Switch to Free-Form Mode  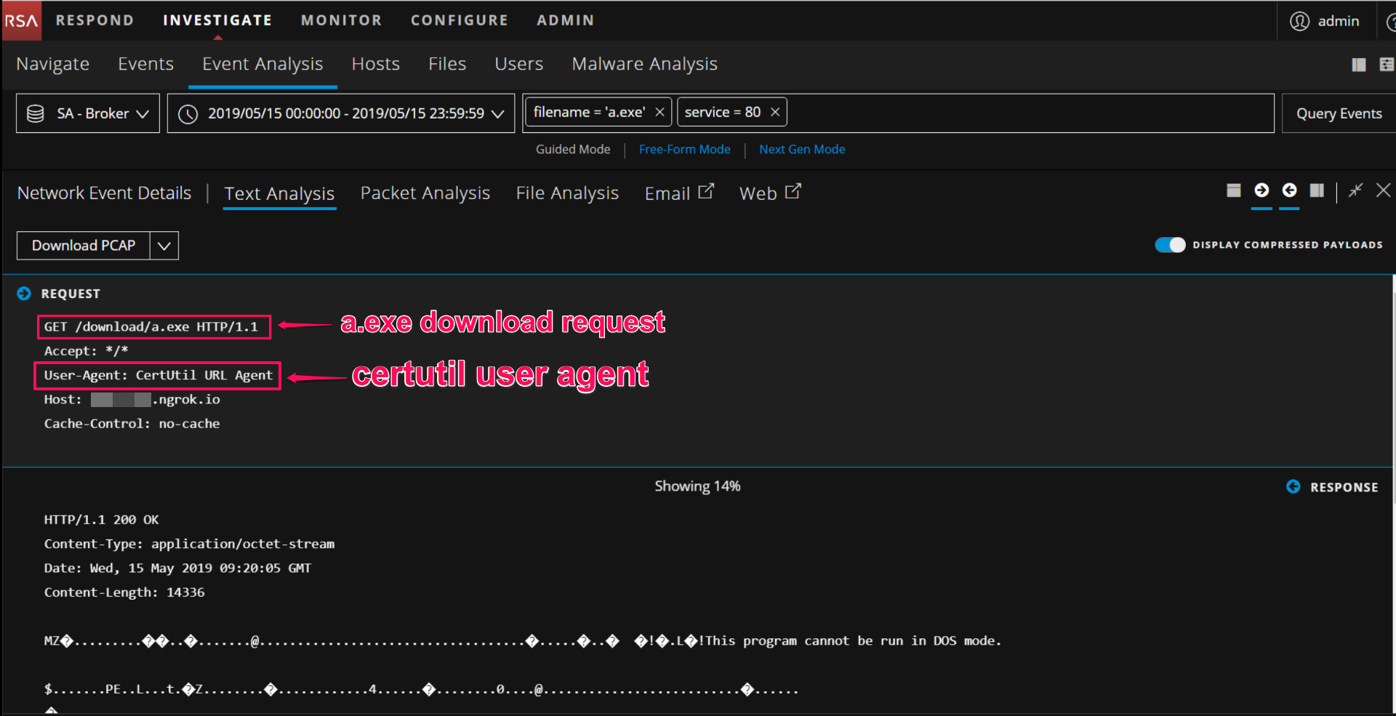pos(684,150)
